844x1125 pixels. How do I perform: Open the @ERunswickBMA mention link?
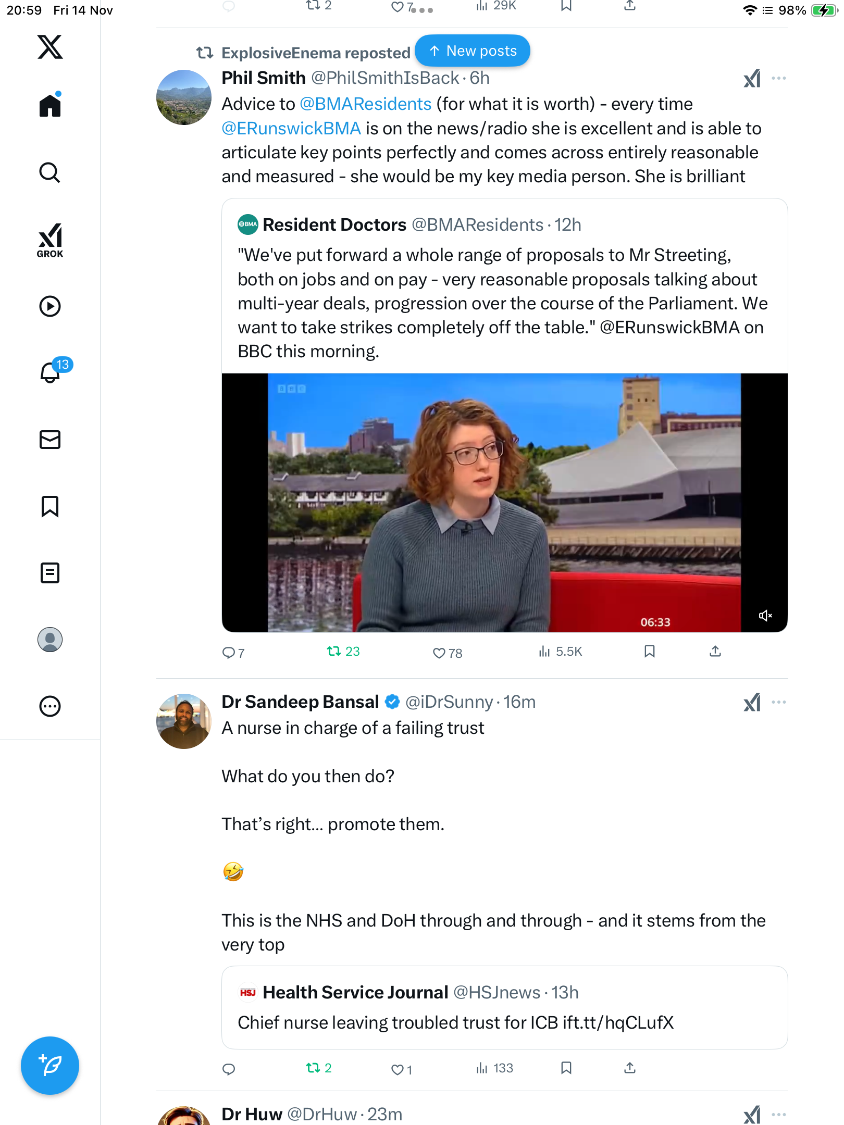point(291,129)
